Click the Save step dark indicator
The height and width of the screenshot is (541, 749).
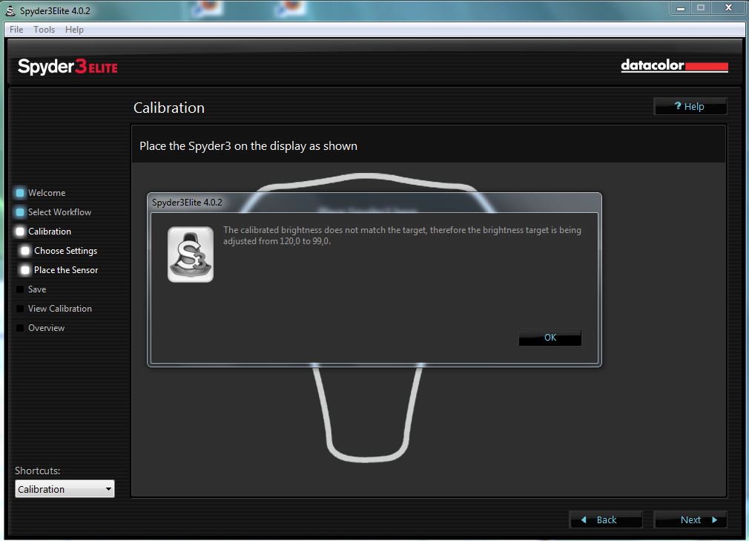point(20,289)
